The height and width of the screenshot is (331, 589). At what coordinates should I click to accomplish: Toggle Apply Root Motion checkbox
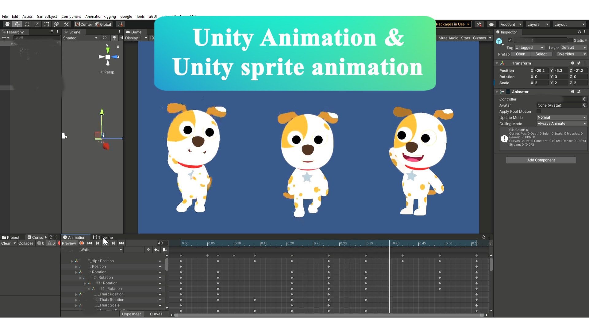pos(539,111)
